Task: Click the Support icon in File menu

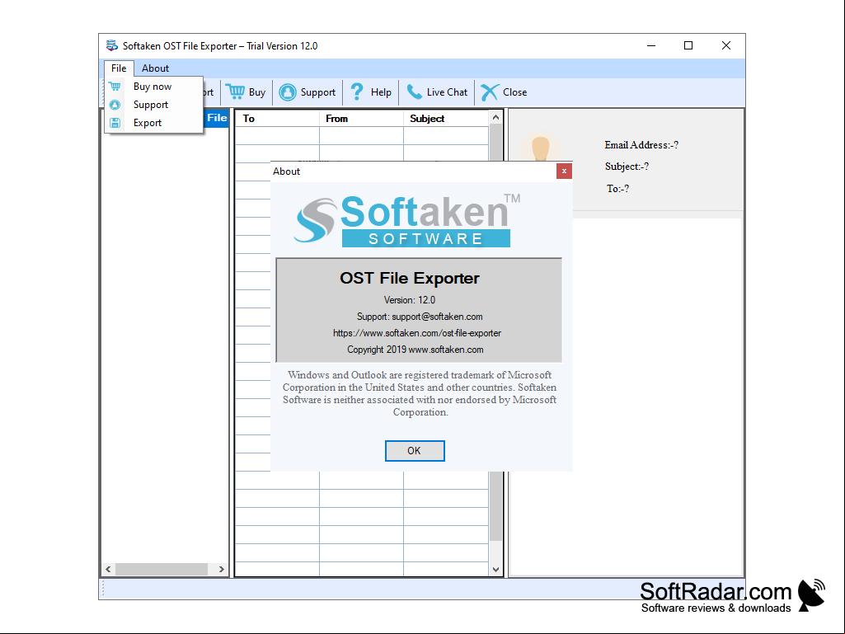Action: tap(115, 105)
